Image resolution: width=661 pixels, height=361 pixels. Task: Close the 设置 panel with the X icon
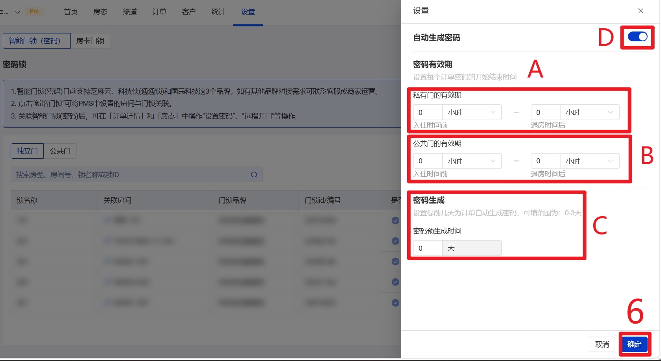point(641,11)
